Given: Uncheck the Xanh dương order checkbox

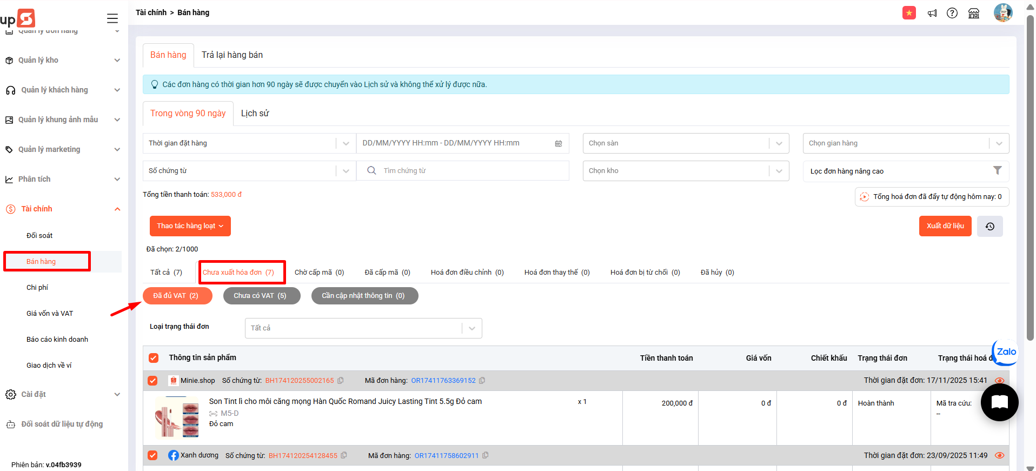Looking at the screenshot, I should 153,455.
